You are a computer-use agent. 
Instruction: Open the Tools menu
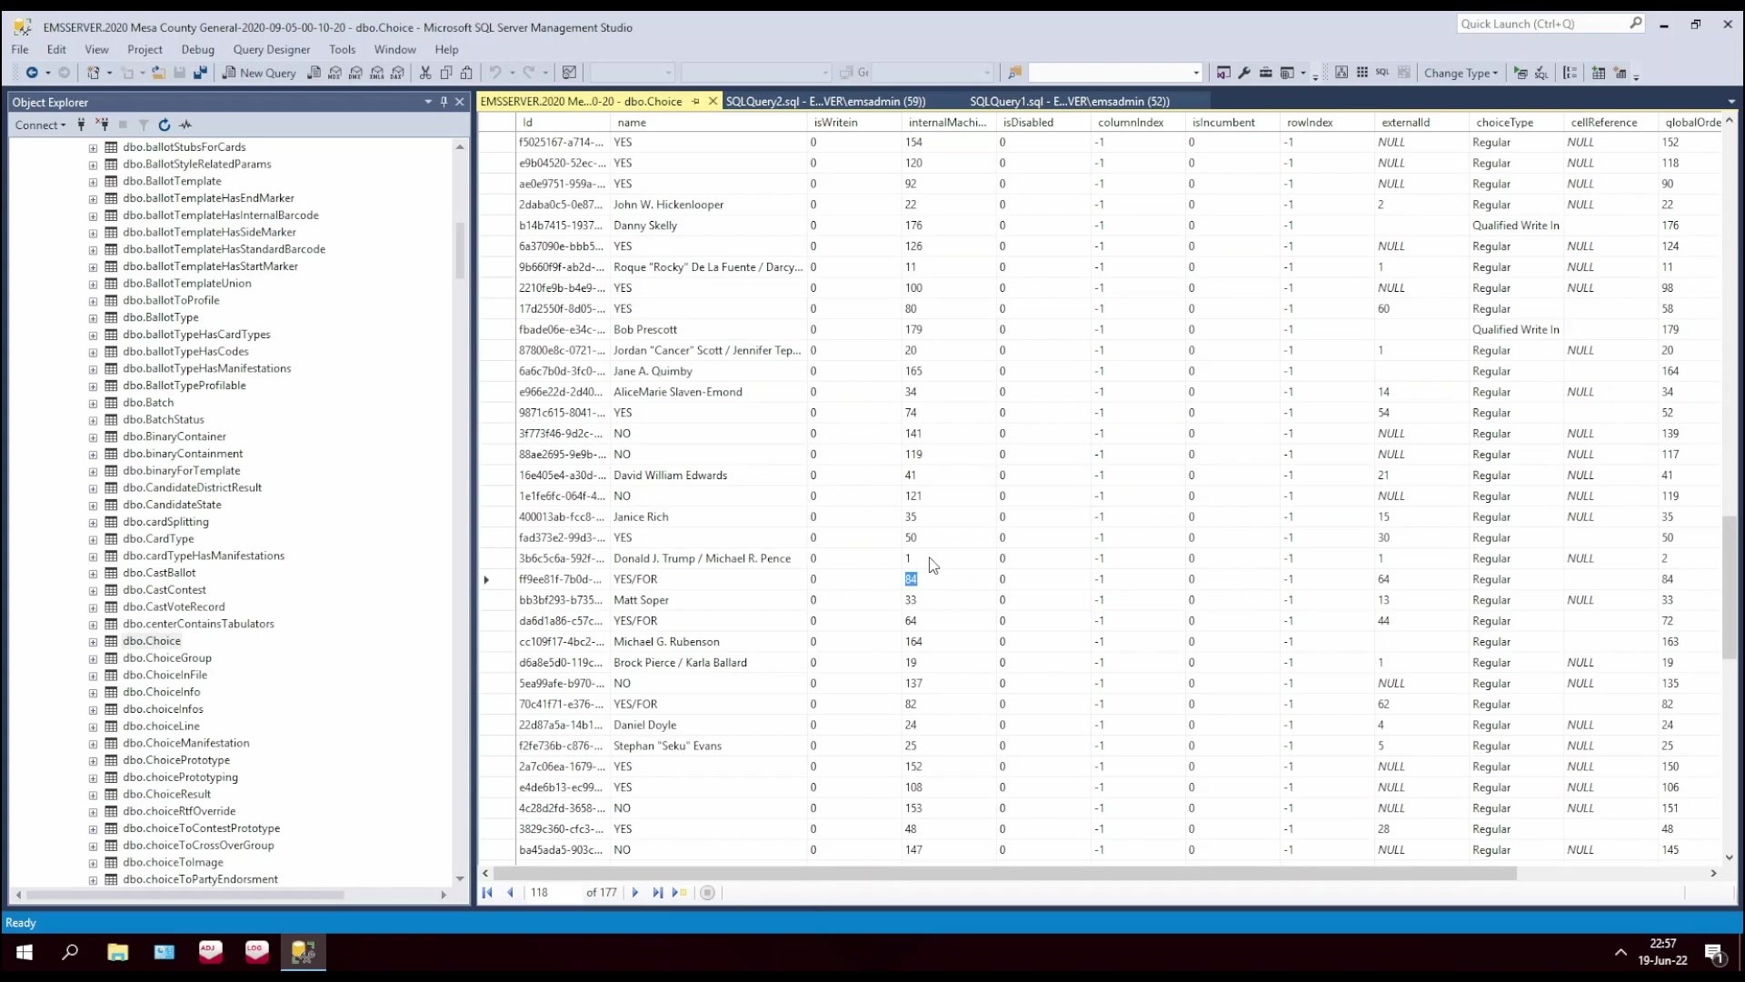tap(342, 49)
